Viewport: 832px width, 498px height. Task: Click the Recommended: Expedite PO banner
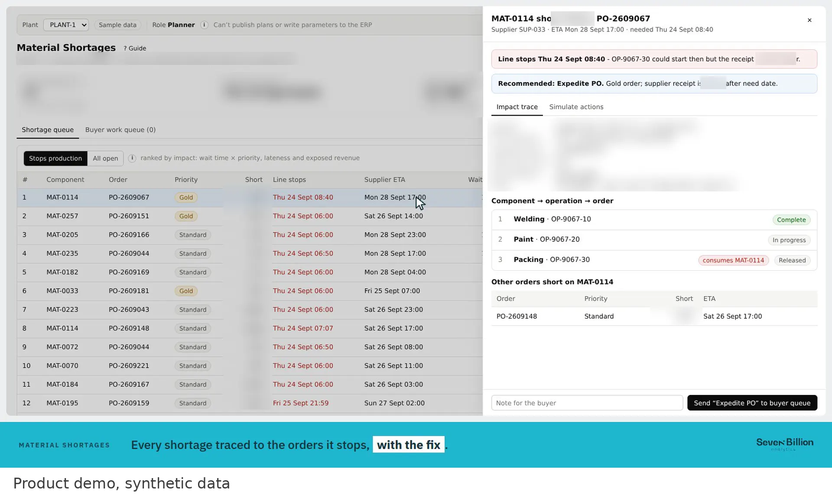pos(654,84)
